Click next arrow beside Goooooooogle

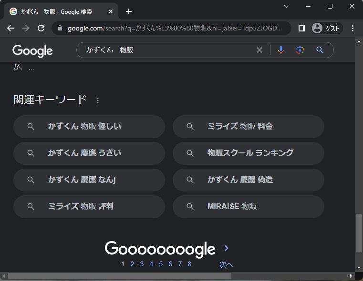227,248
